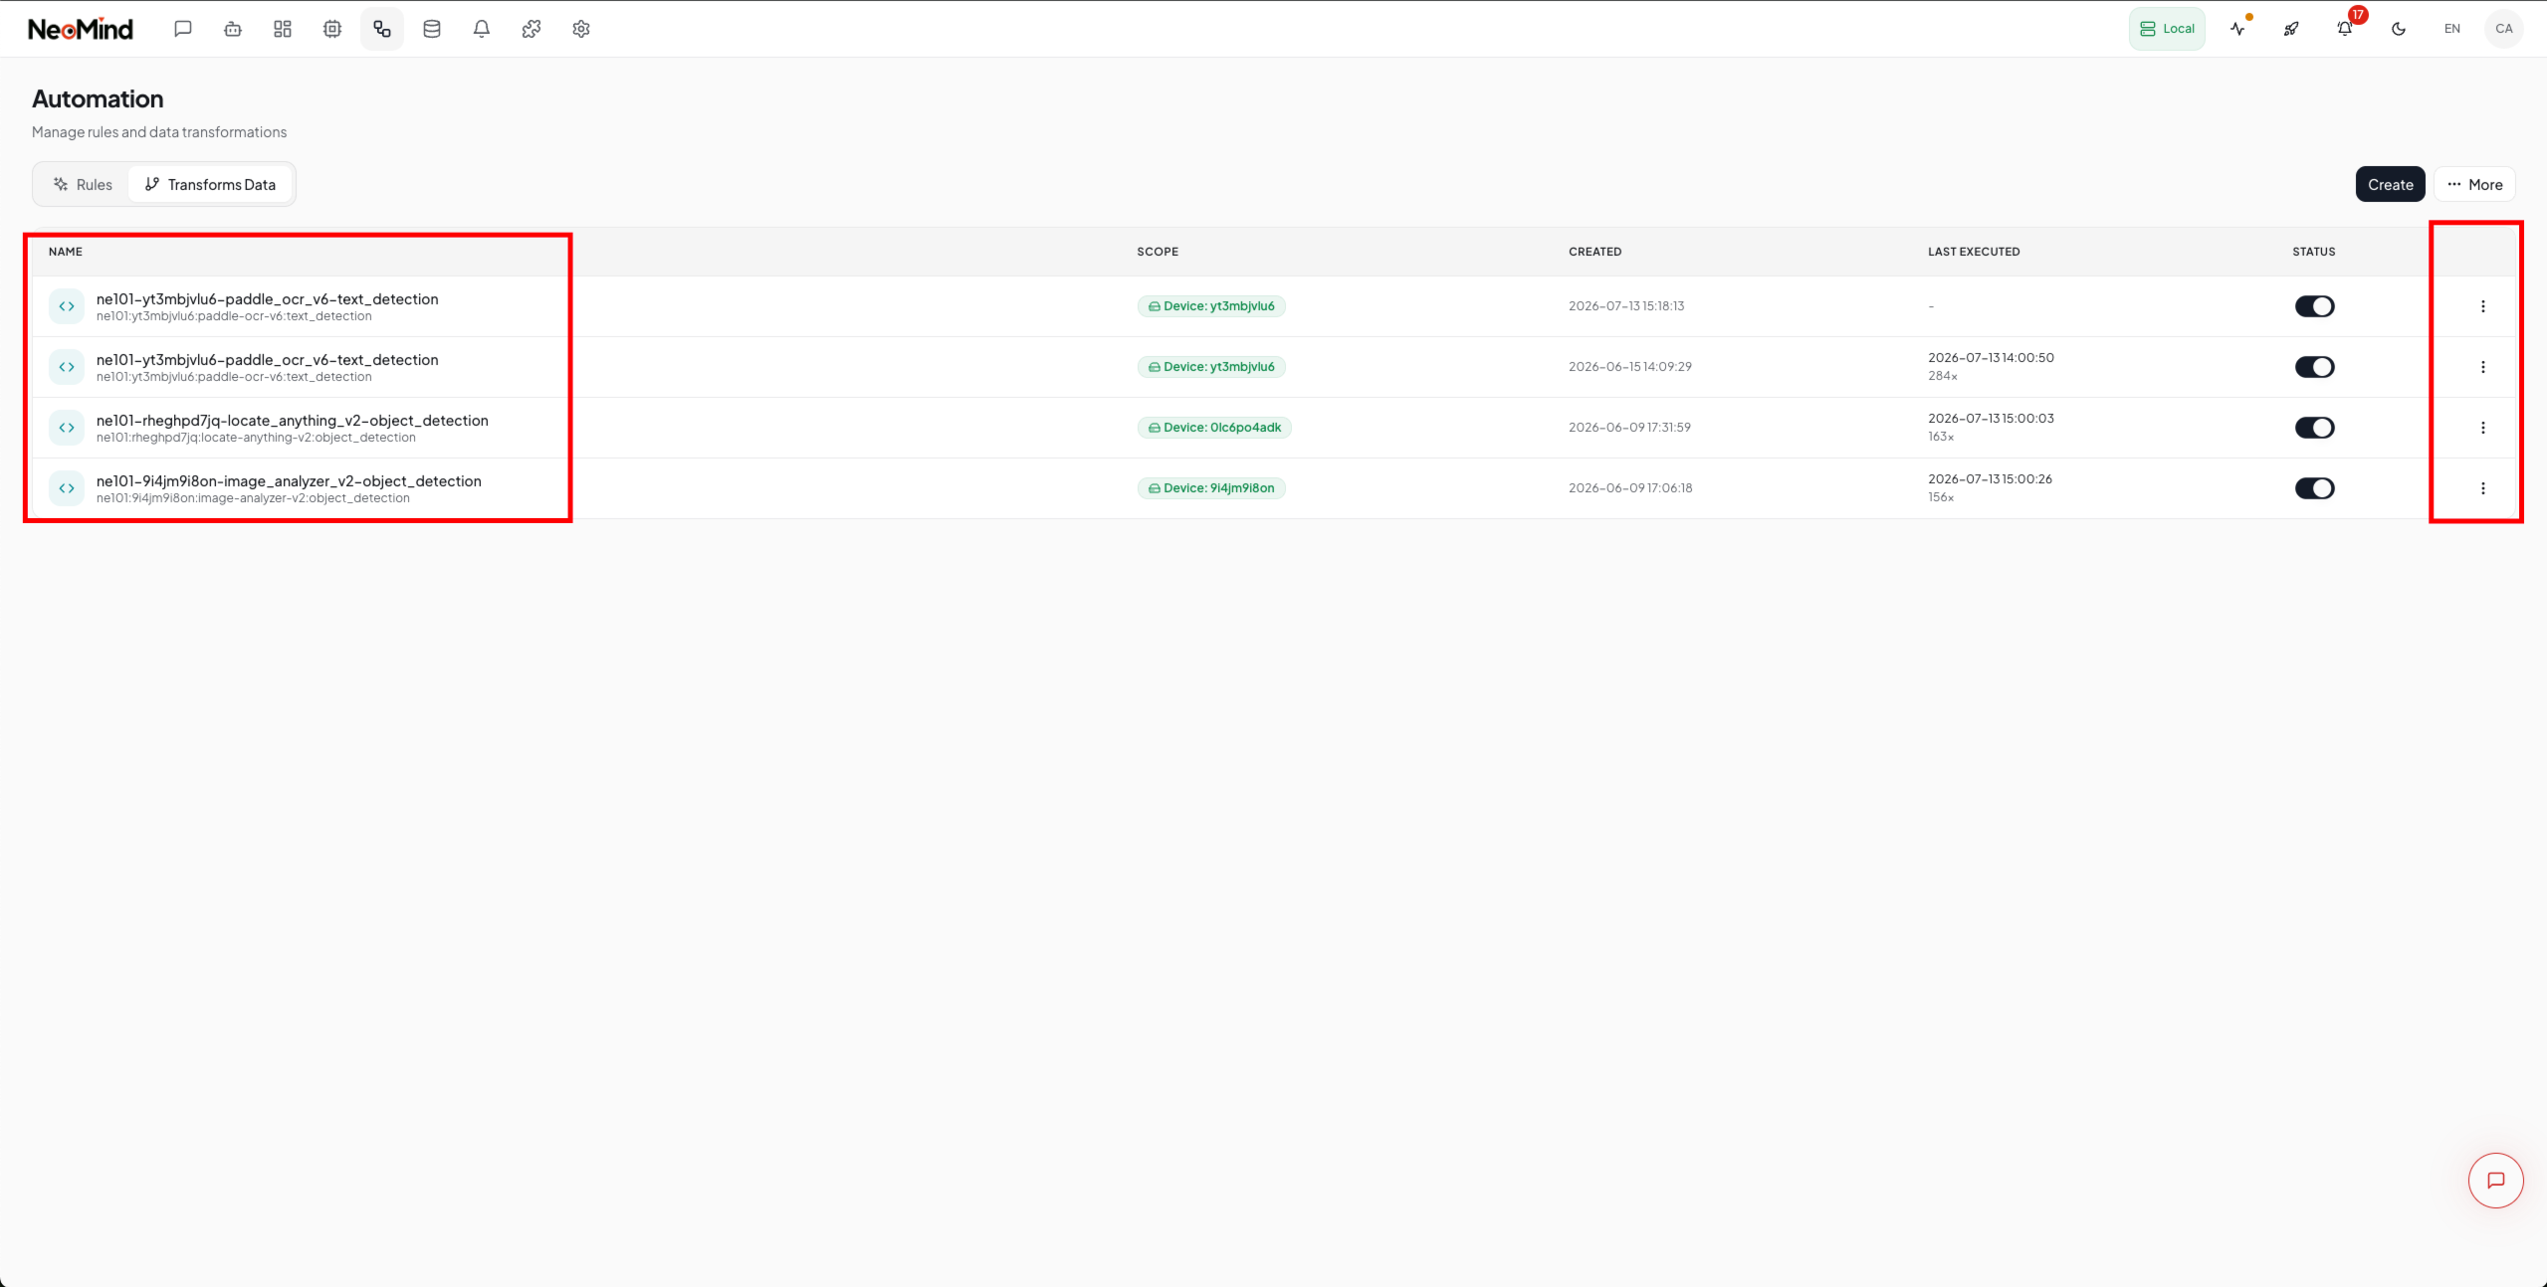Click the CREATED column header

click(1595, 252)
